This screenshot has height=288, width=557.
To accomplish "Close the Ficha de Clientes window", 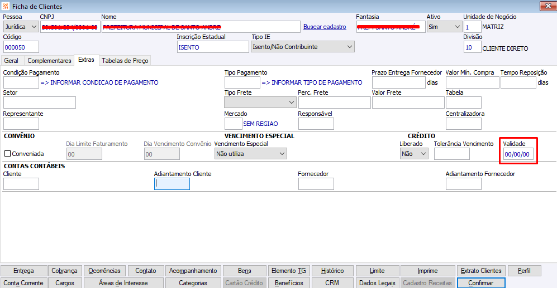I will 548,6.
